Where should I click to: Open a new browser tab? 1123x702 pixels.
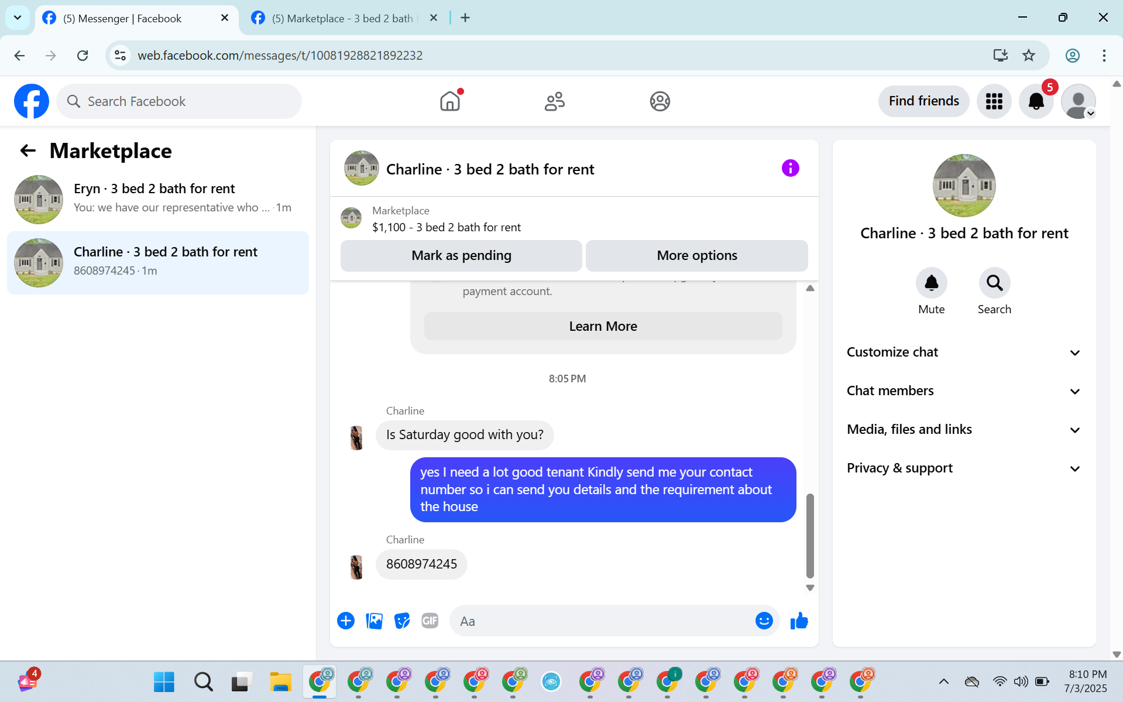465,18
